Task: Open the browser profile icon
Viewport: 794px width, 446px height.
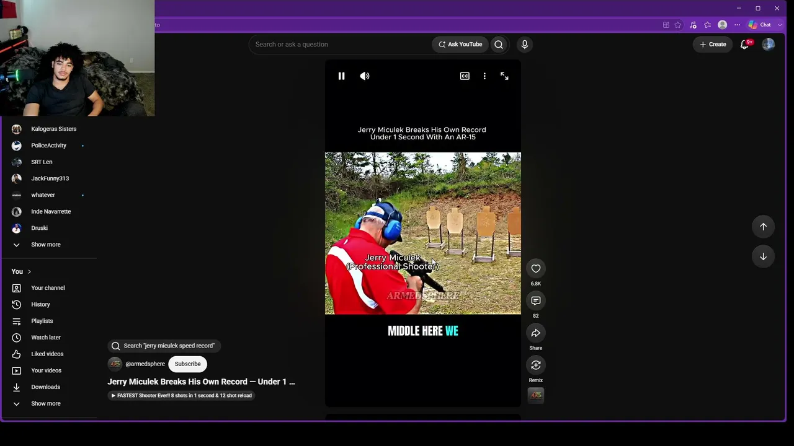Action: click(722, 25)
